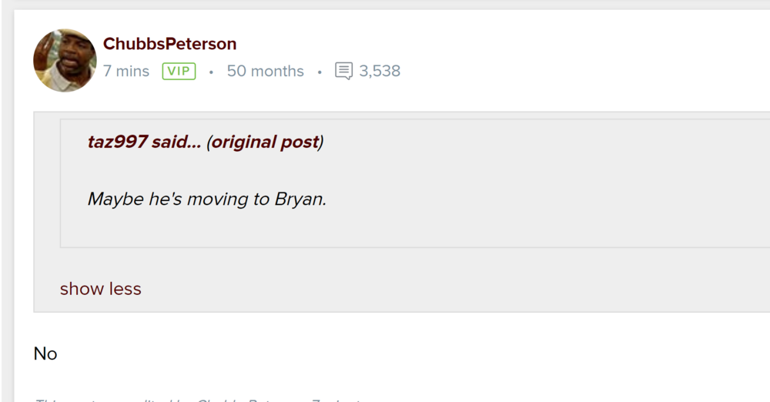Image resolution: width=770 pixels, height=402 pixels.
Task: Open the ChubbsPeterson username link
Action: (x=169, y=44)
